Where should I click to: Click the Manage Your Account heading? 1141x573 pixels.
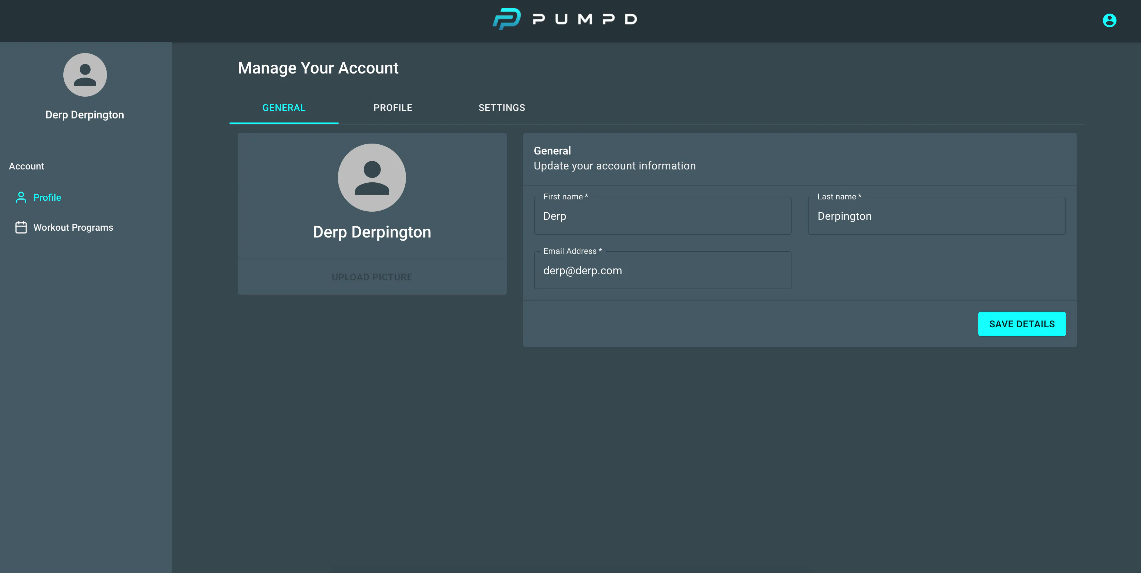point(318,68)
